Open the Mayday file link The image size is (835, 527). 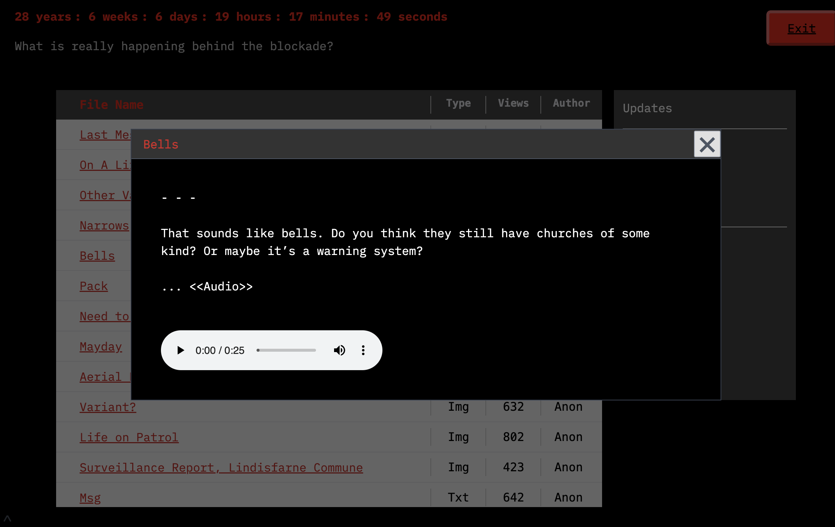(101, 347)
